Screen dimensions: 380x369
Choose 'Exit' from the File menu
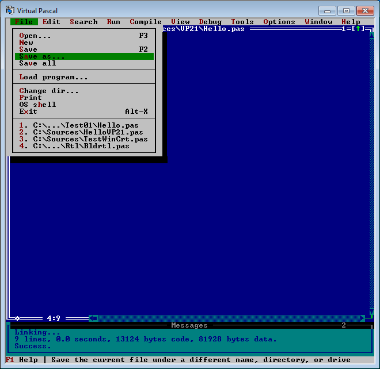pyautogui.click(x=28, y=112)
